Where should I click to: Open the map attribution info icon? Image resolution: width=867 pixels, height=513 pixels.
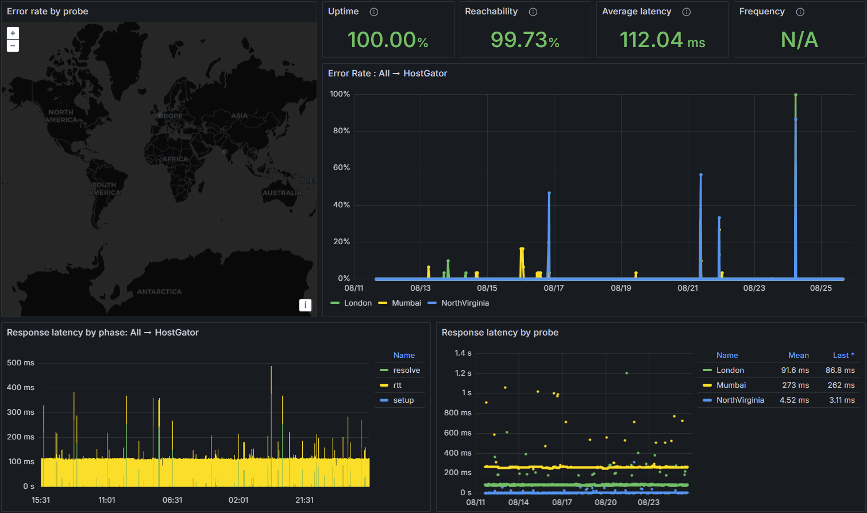pos(305,305)
